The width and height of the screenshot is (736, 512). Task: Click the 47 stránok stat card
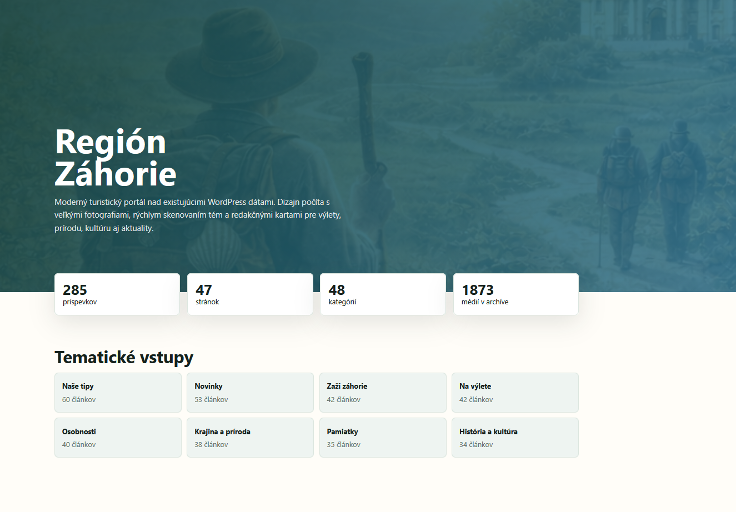pyautogui.click(x=250, y=294)
